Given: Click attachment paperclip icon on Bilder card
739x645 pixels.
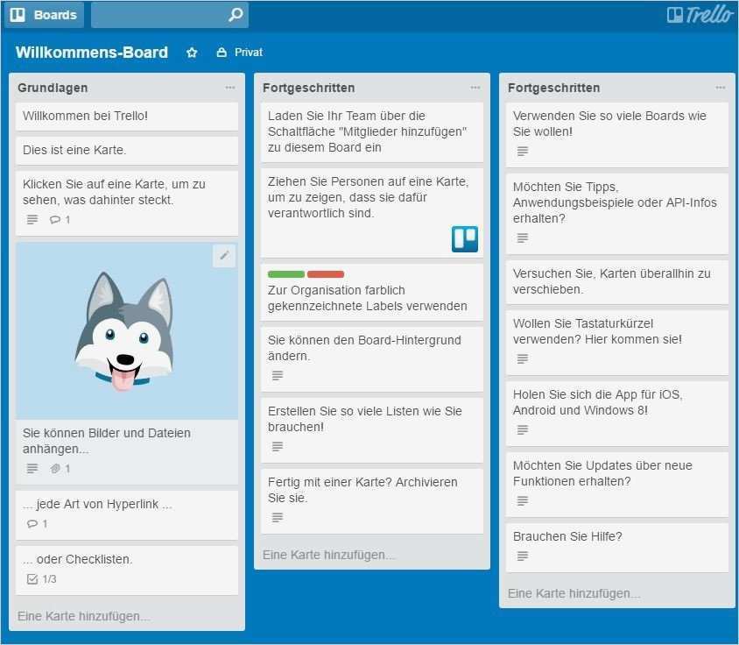Looking at the screenshot, I should click(55, 469).
